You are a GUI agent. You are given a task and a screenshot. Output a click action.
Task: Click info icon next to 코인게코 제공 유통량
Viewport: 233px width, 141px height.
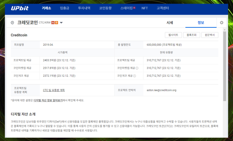134,76
